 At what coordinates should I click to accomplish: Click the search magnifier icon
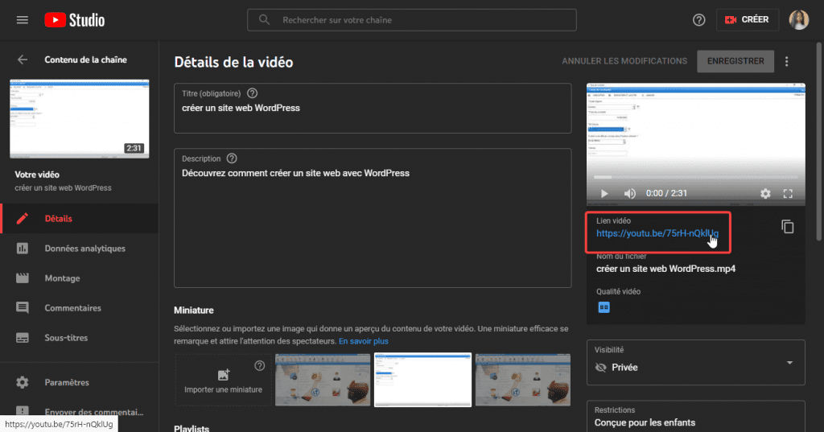pyautogui.click(x=264, y=20)
